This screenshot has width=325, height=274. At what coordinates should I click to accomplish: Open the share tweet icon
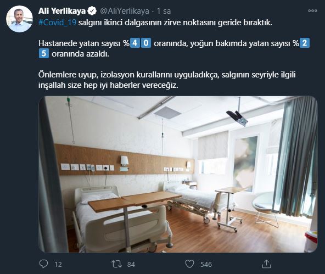coord(266,264)
